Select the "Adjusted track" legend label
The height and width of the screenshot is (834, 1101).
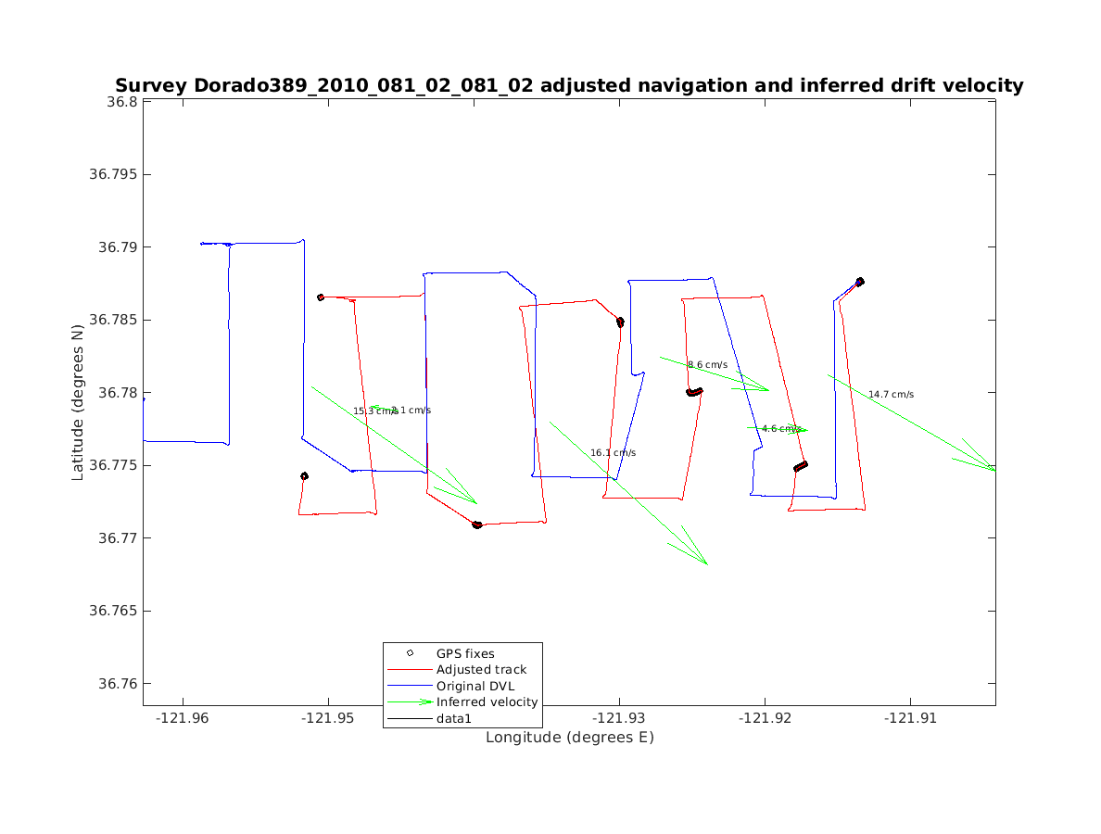point(481,670)
